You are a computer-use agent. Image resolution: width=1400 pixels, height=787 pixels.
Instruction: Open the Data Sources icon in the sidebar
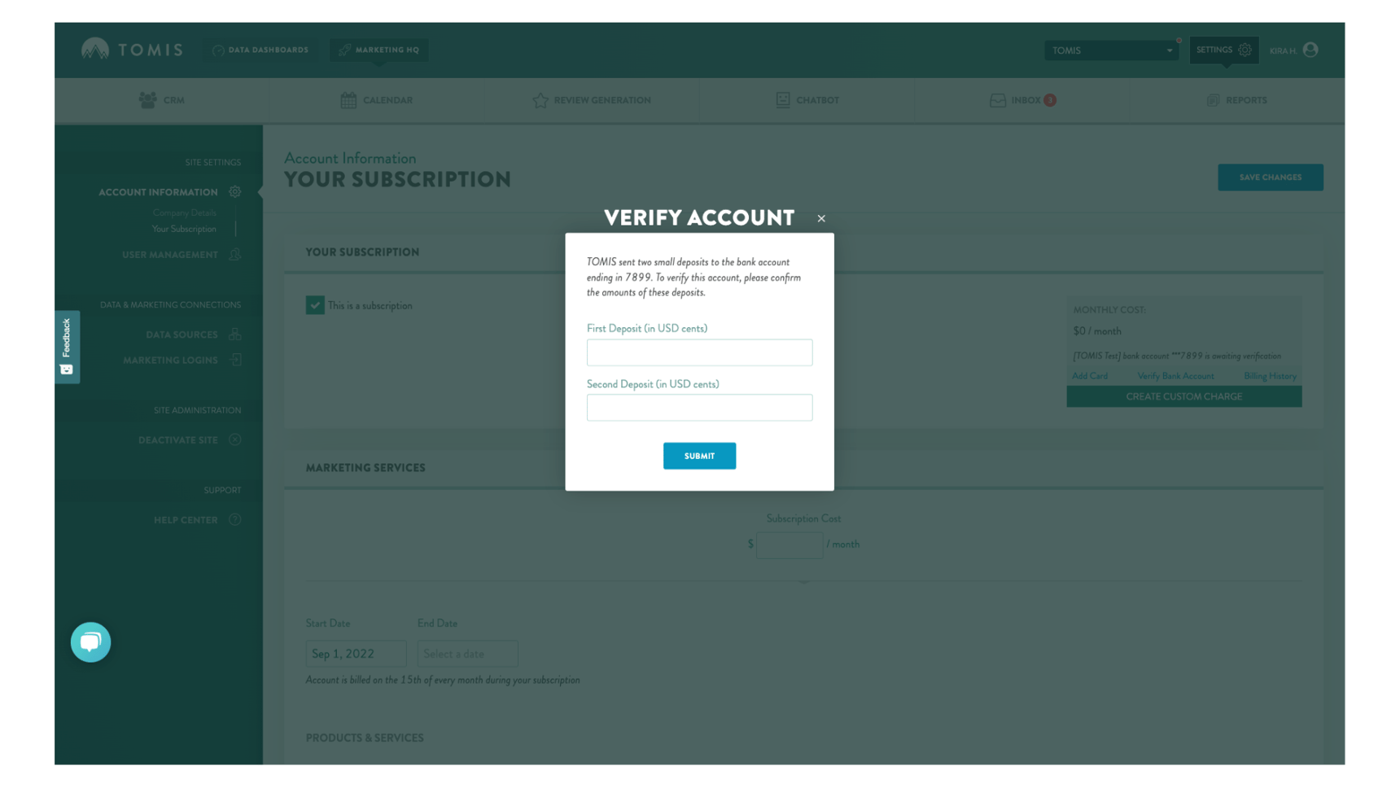point(234,334)
